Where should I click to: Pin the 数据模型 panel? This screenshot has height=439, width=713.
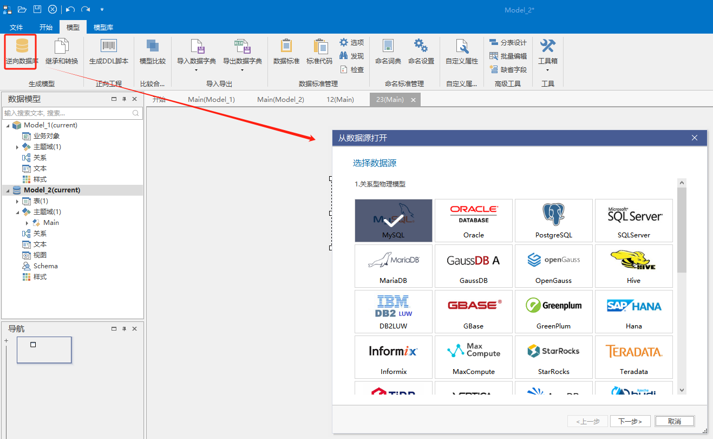pos(124,99)
